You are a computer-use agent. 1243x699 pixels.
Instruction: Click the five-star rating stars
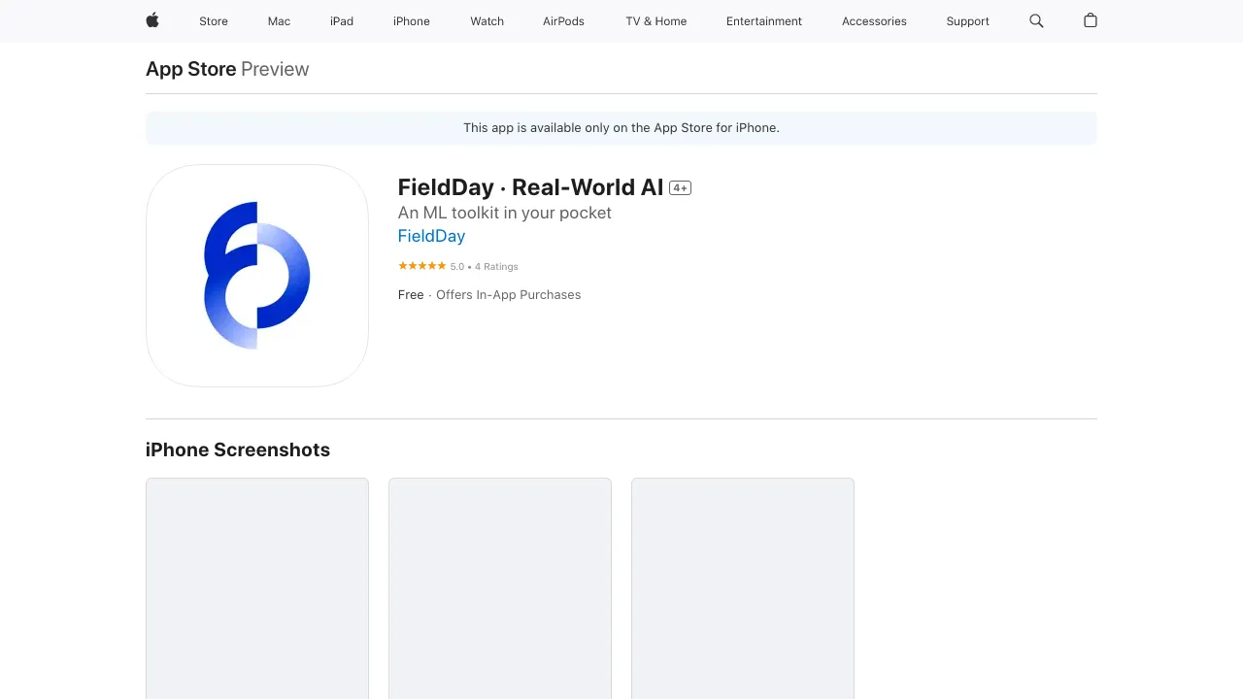click(422, 266)
